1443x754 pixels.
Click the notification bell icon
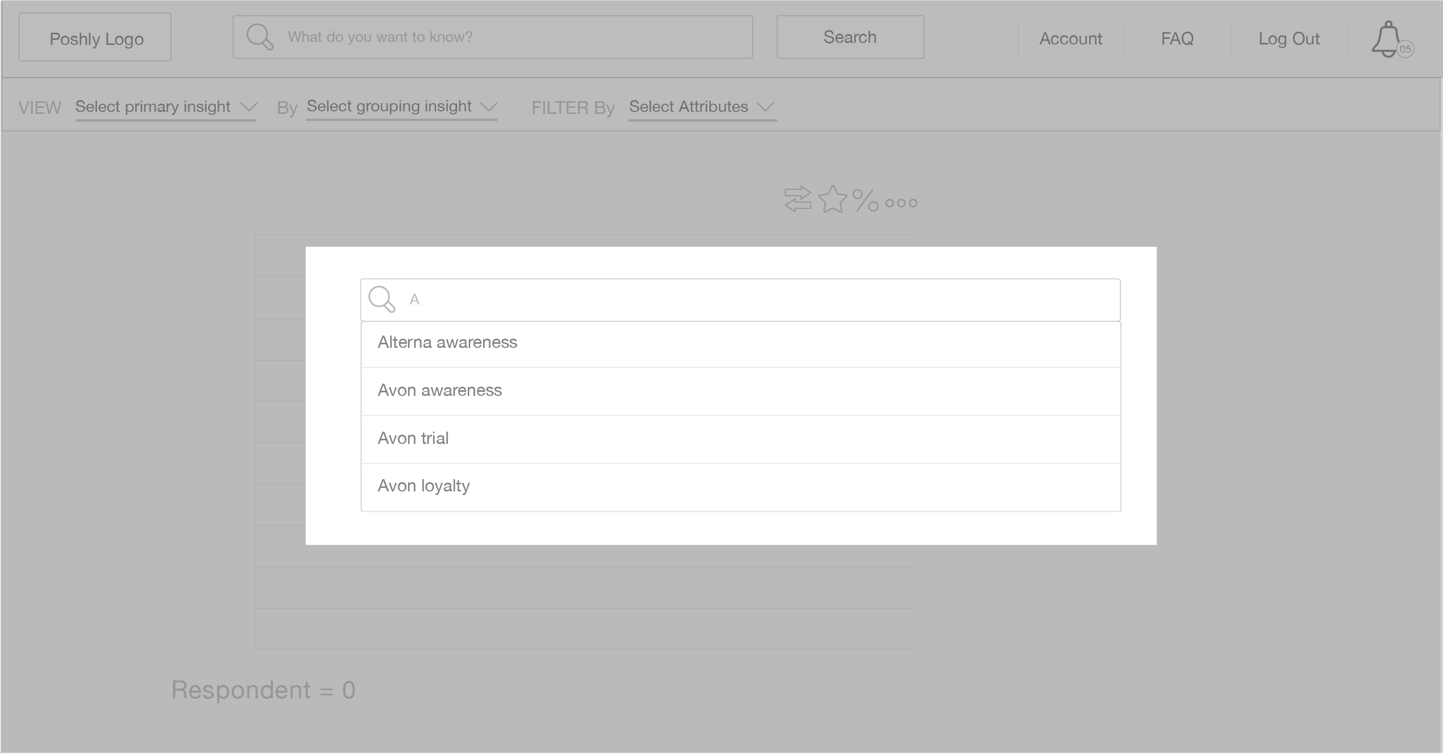[1387, 39]
